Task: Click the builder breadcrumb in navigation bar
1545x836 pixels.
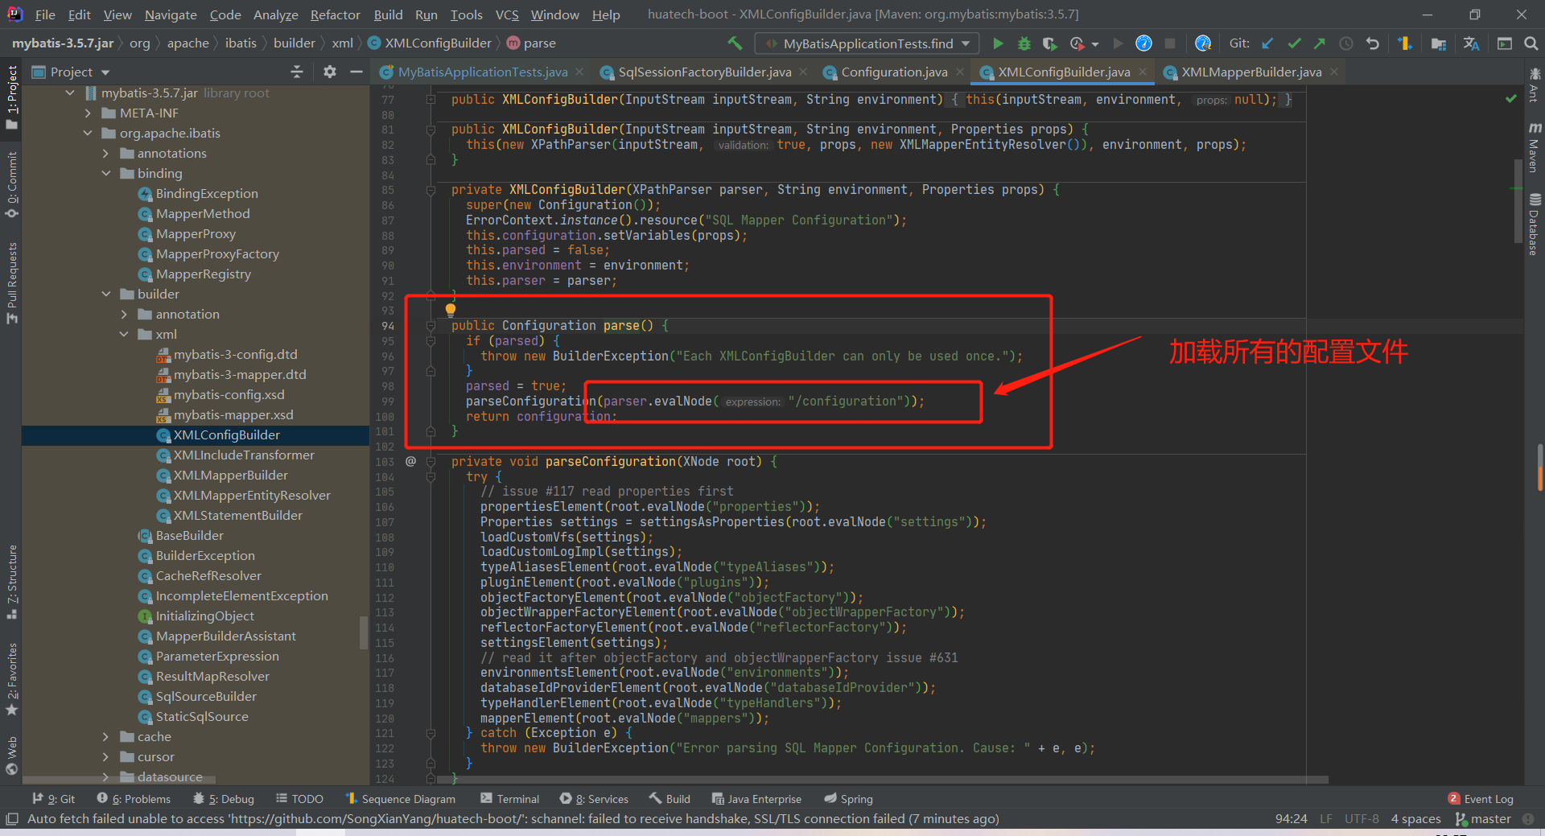Action: click(x=294, y=43)
